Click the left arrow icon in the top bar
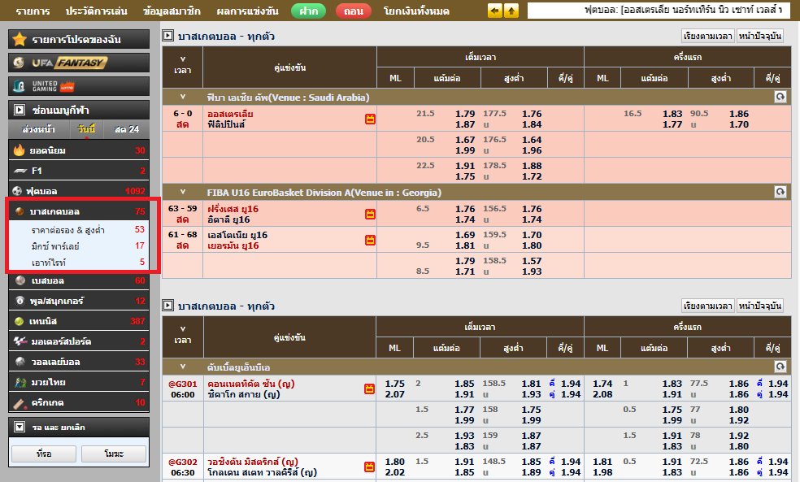This screenshot has width=800, height=482. coord(494,11)
